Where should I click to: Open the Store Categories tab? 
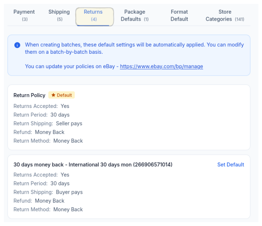point(225,15)
